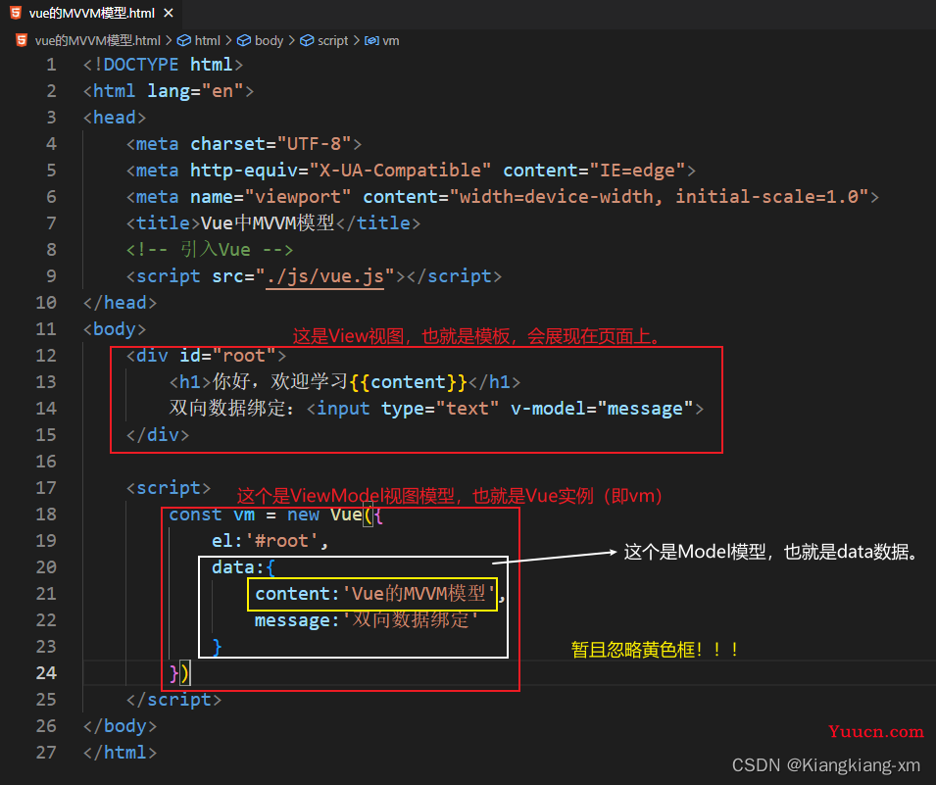This screenshot has width=936, height=785.
Task: Expand the chevron after body breadcrumb
Action: 291,40
